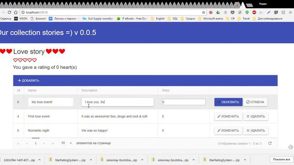Open the Travel bookmarks folder

(x=244, y=18)
